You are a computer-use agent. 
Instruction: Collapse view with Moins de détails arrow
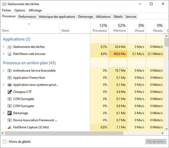tap(5, 141)
